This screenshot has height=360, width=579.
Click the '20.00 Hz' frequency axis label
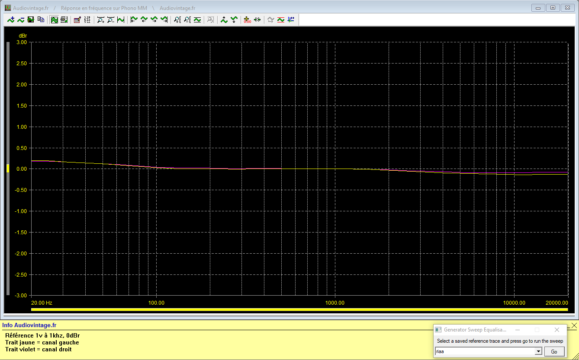42,303
